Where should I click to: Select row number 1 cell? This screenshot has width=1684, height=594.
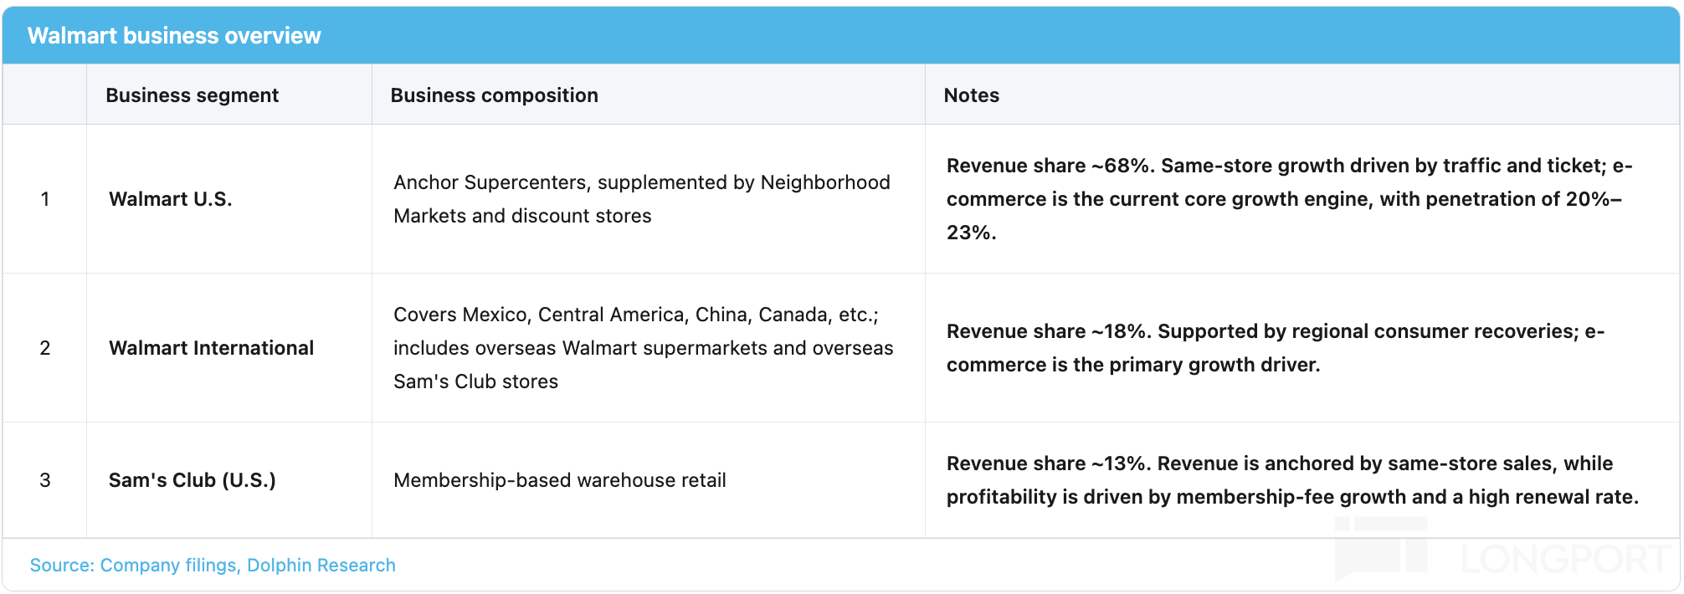tap(45, 199)
